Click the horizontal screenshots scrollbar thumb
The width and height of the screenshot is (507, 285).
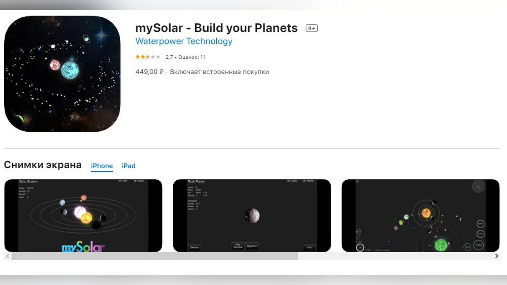coord(155,256)
